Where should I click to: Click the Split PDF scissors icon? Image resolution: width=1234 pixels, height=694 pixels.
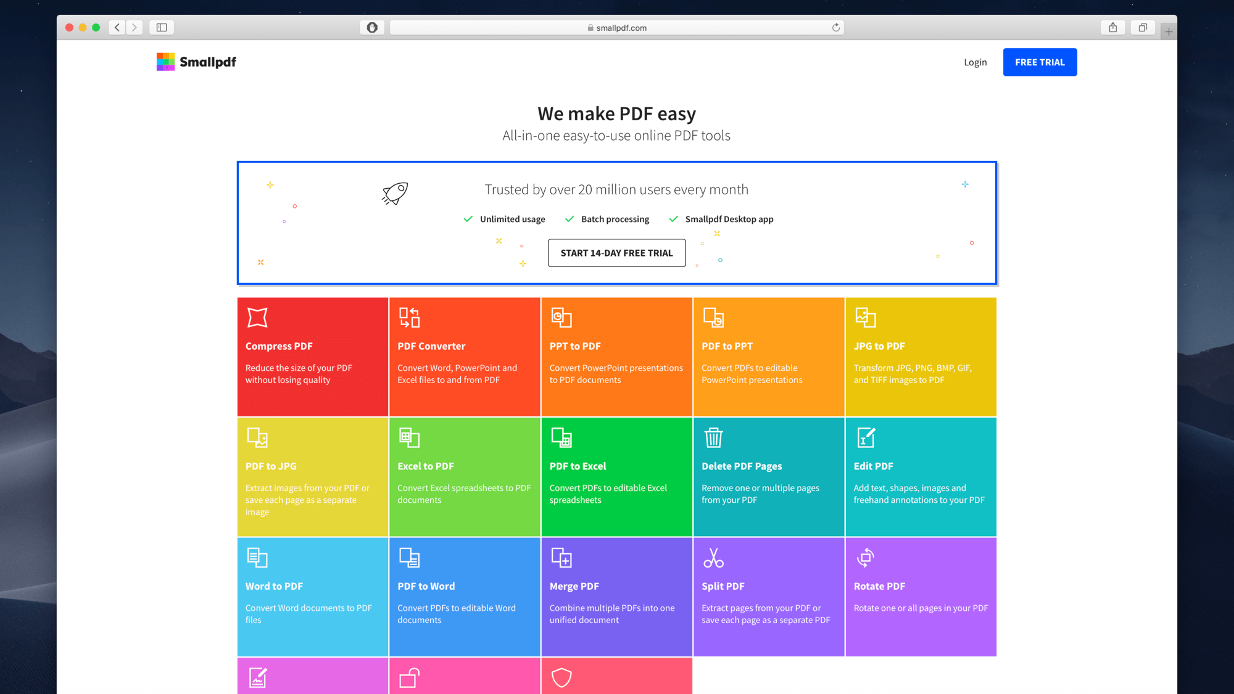click(713, 558)
